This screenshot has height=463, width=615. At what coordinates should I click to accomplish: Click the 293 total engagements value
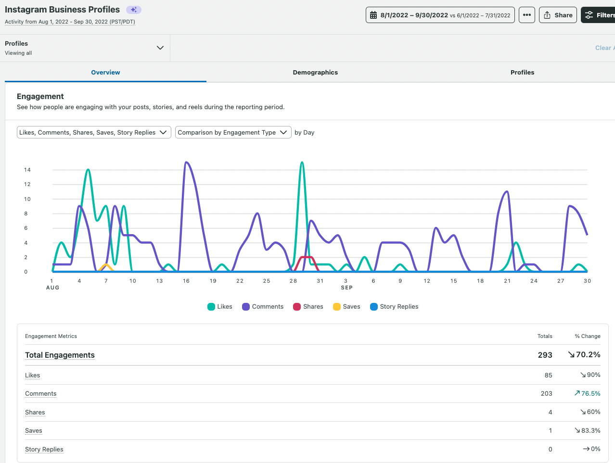pos(545,355)
